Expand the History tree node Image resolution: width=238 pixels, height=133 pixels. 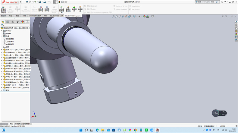(2, 31)
